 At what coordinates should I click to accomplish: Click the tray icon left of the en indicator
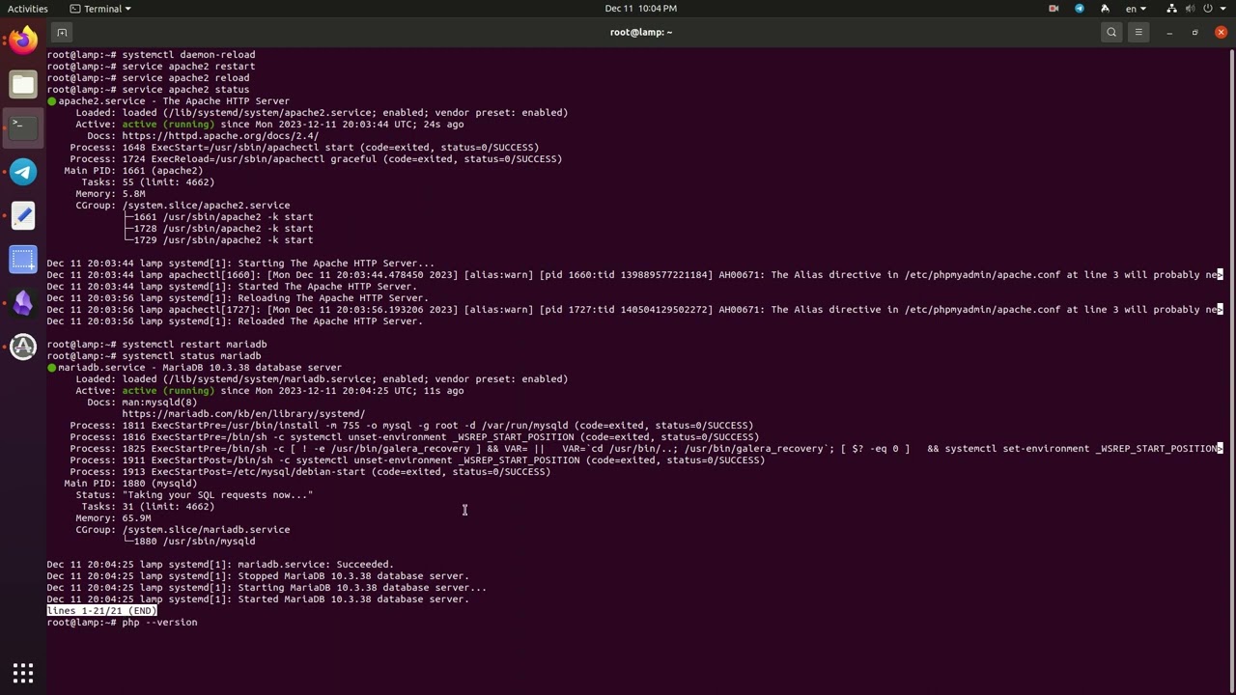(x=1106, y=8)
